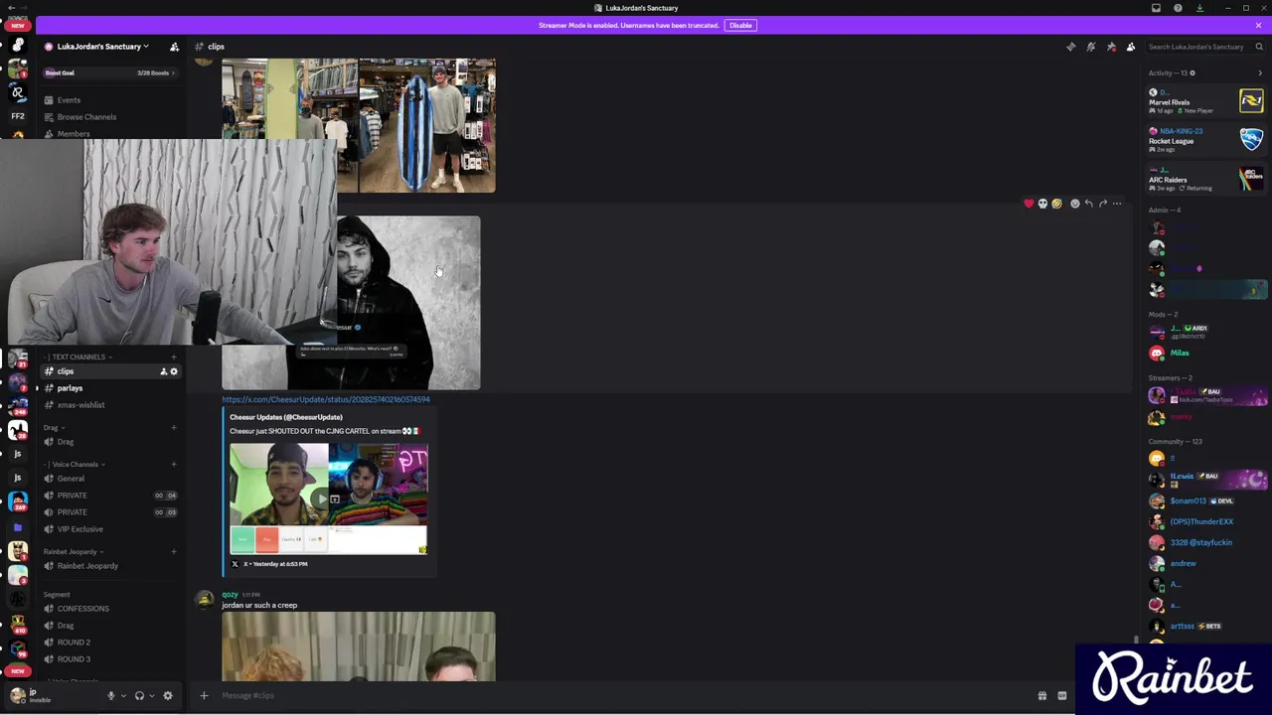The width and height of the screenshot is (1272, 715).
Task: Toggle notification settings bell icon
Action: coord(1090,47)
